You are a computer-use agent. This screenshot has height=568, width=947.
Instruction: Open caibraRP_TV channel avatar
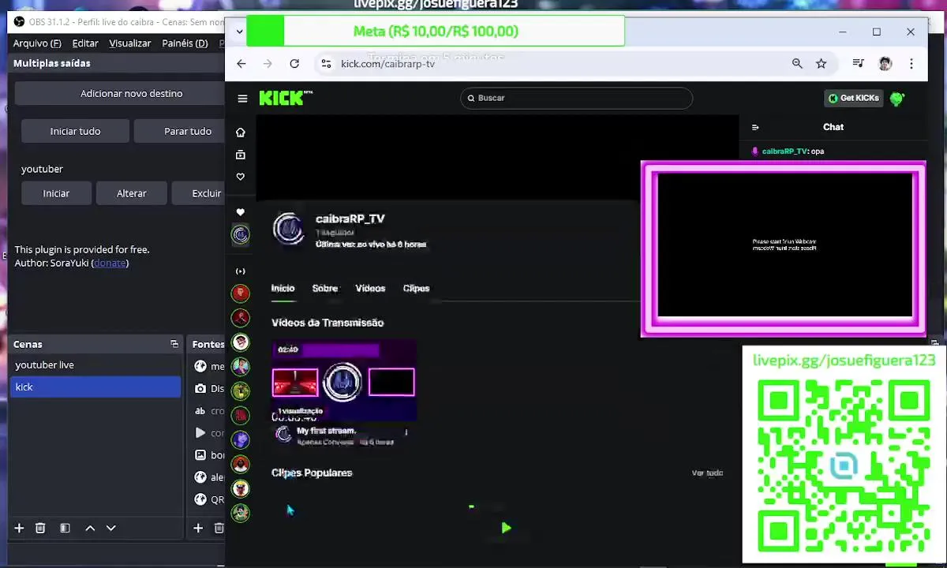coord(288,229)
